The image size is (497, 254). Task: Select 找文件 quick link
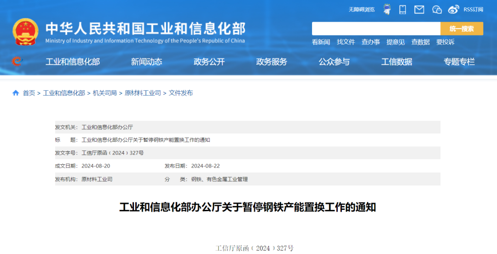(346, 42)
